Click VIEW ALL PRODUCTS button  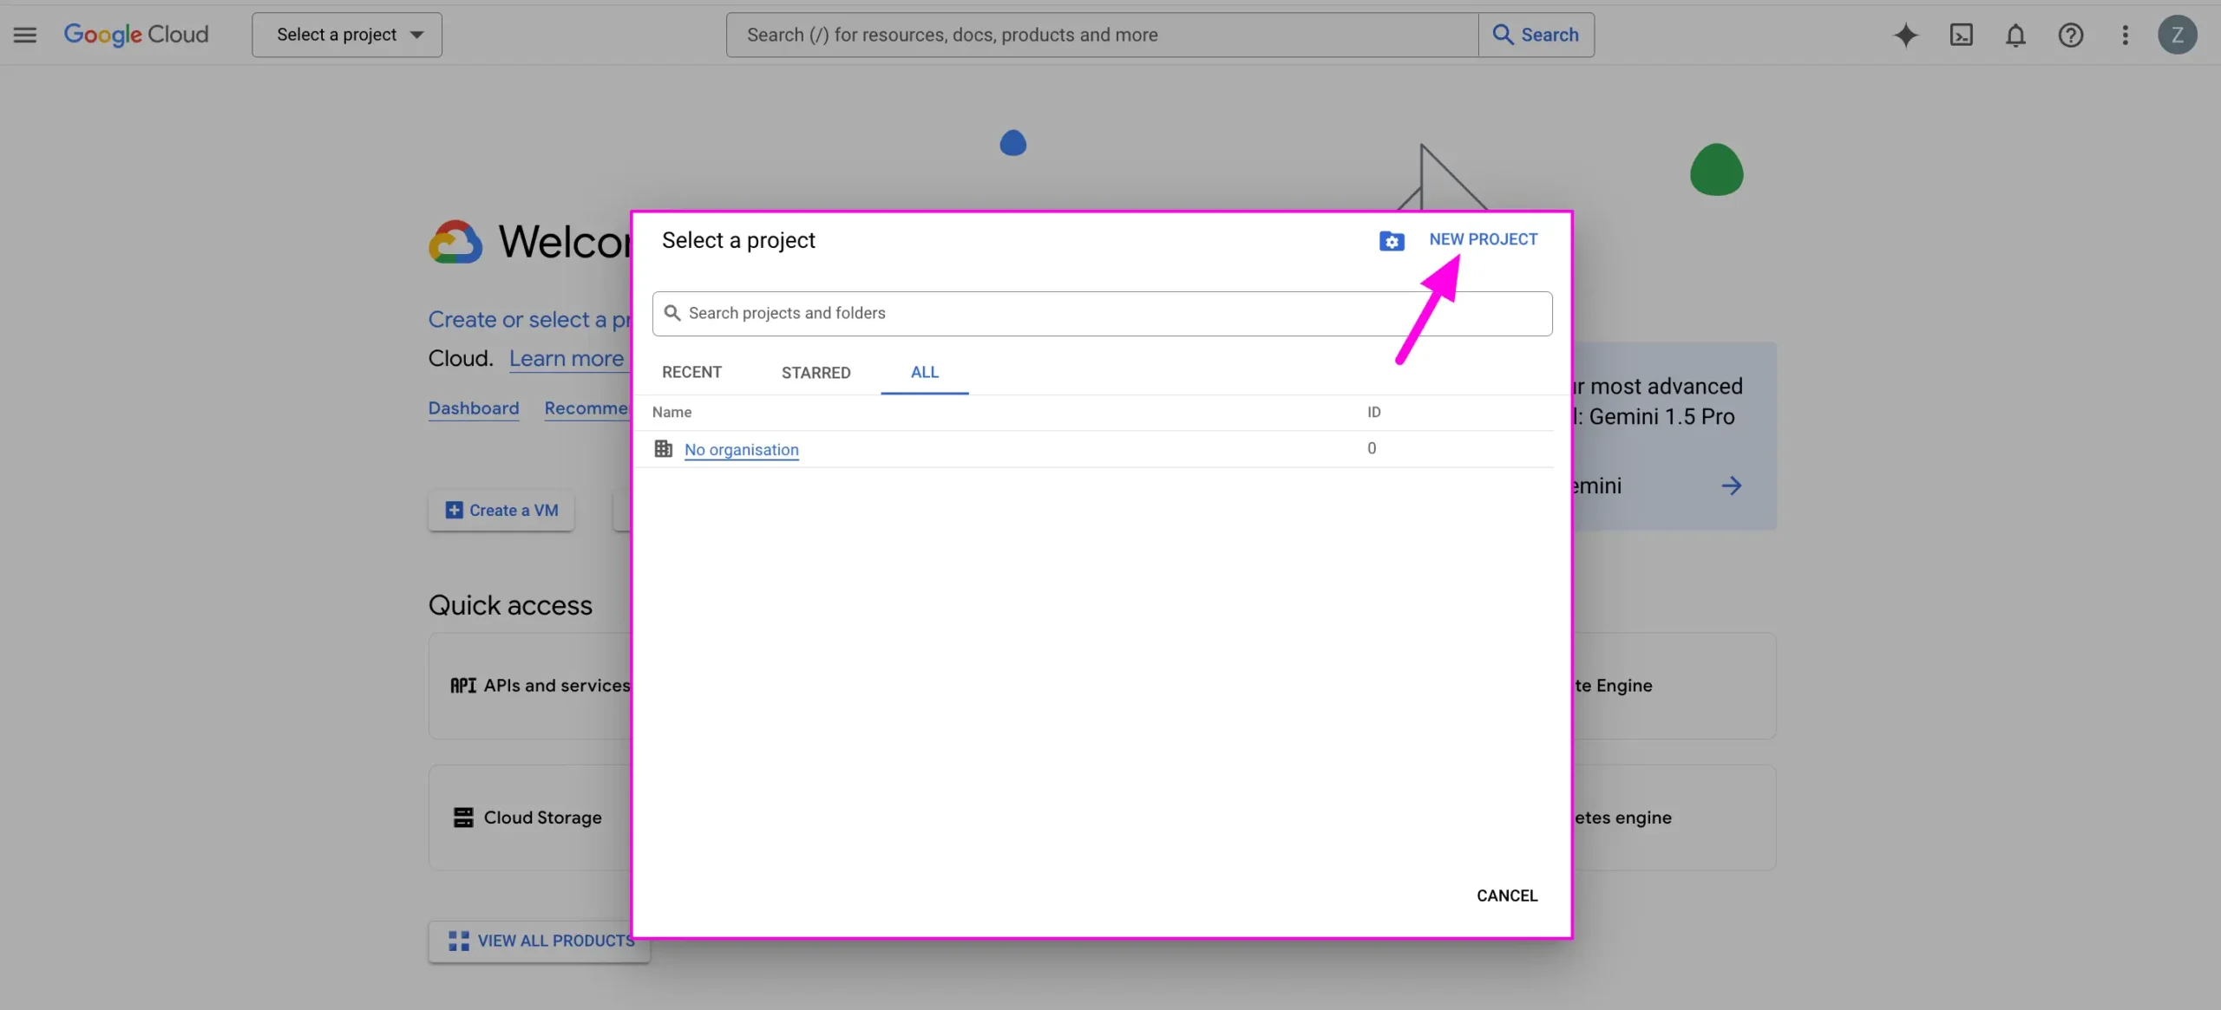pos(539,941)
